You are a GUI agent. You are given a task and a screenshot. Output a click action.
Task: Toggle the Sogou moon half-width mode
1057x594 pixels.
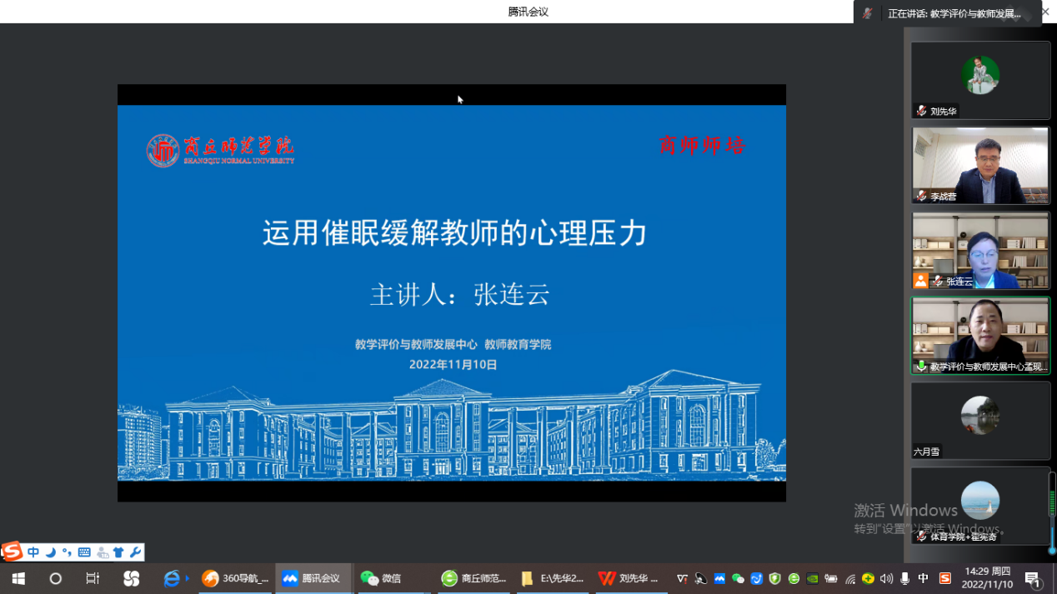[x=50, y=552]
